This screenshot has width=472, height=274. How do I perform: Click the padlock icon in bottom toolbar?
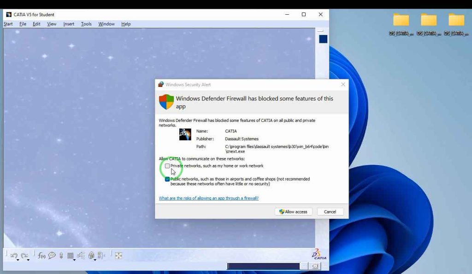(x=91, y=256)
